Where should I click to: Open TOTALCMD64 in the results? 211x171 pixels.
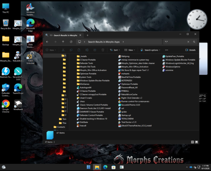coord(126,119)
